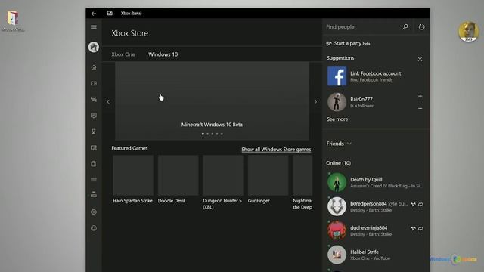The image size is (484, 272).
Task: Click the Facebook logo icon
Action: [337, 76]
